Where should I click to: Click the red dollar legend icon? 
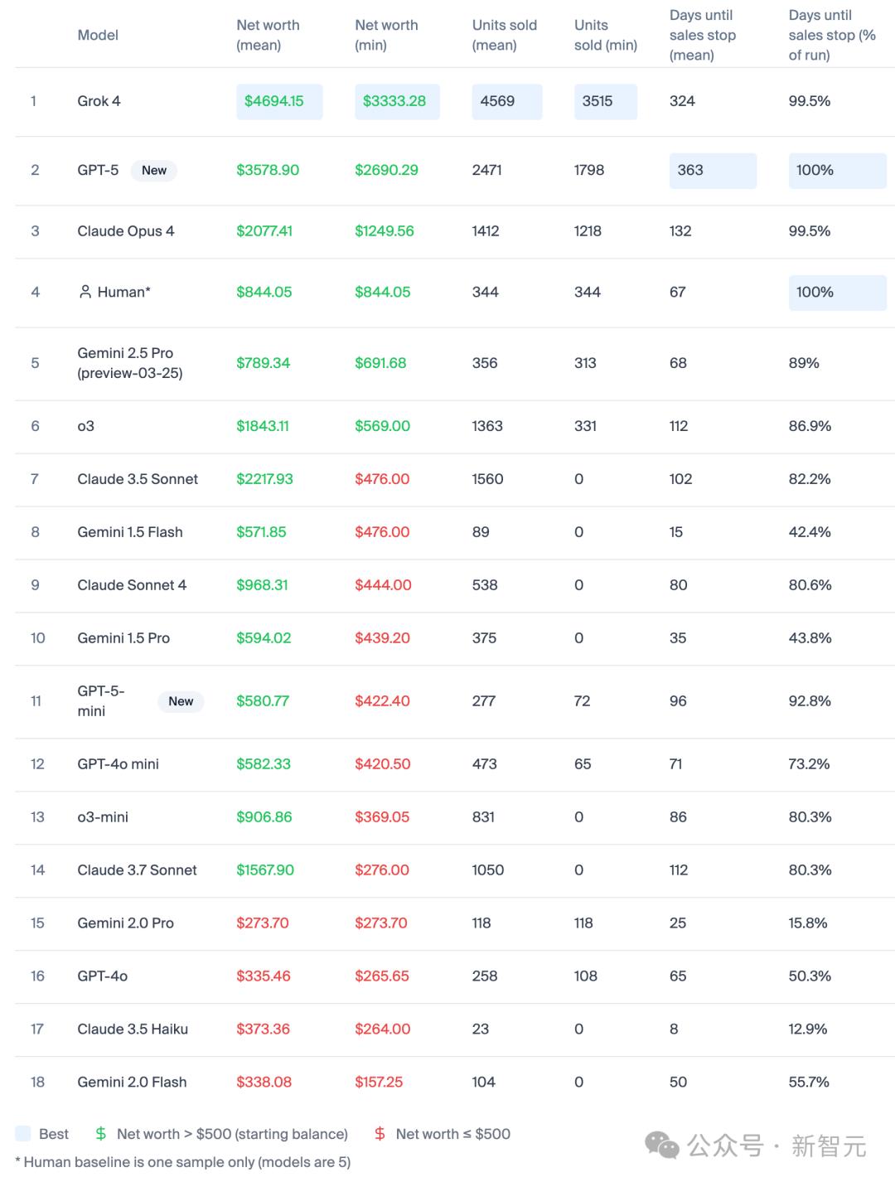pos(380,1134)
